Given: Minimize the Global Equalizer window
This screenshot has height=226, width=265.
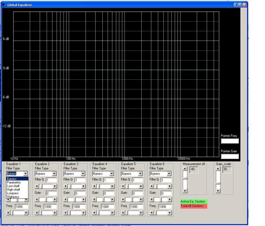Looking at the screenshot, I should (x=236, y=5).
